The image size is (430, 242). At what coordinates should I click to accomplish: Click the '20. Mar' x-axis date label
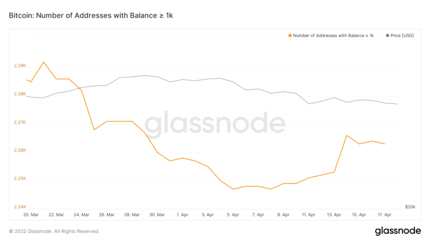coord(30,215)
